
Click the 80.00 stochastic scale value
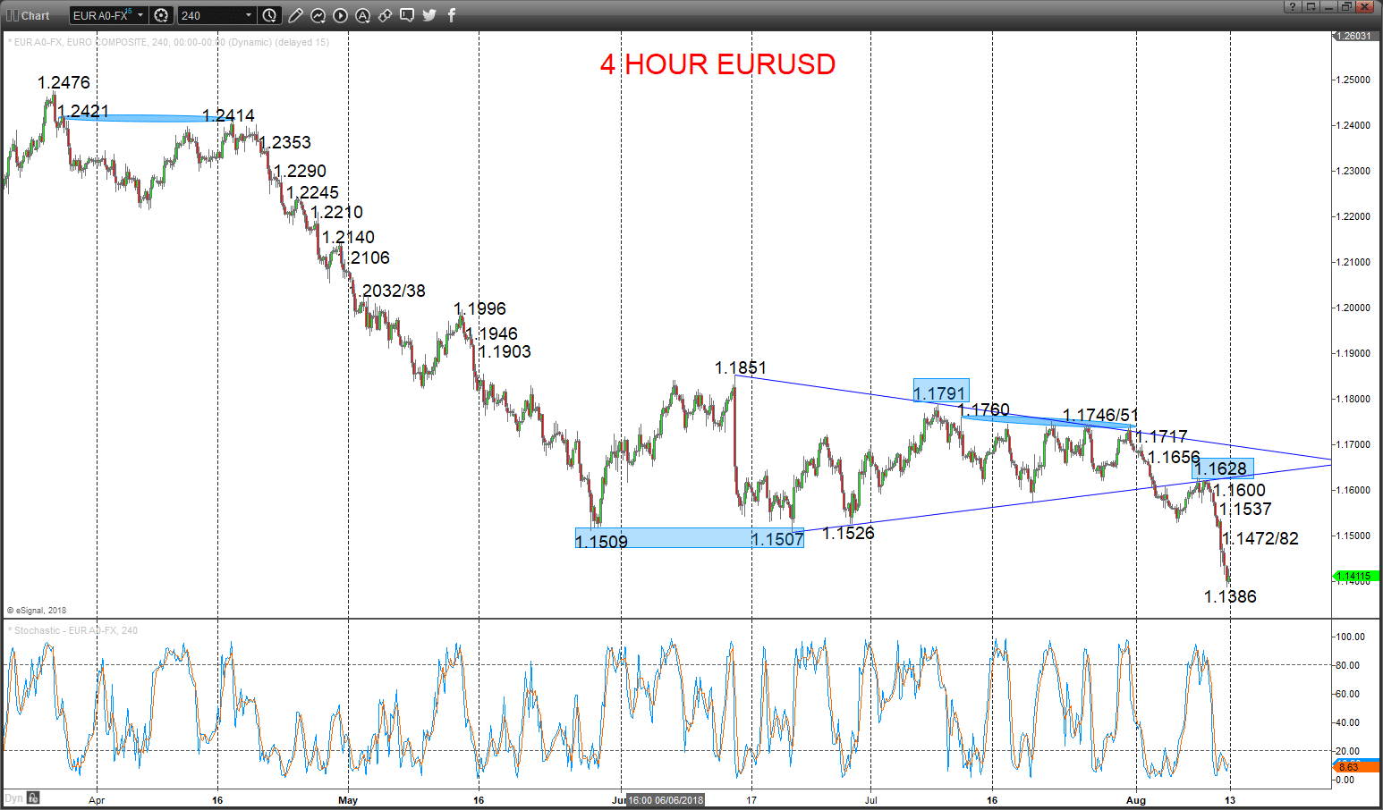coord(1347,665)
